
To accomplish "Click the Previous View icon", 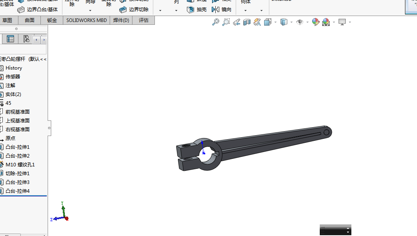I will pos(237,22).
